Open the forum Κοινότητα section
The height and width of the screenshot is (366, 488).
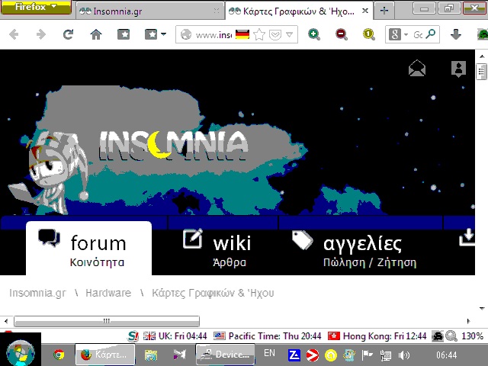88,249
